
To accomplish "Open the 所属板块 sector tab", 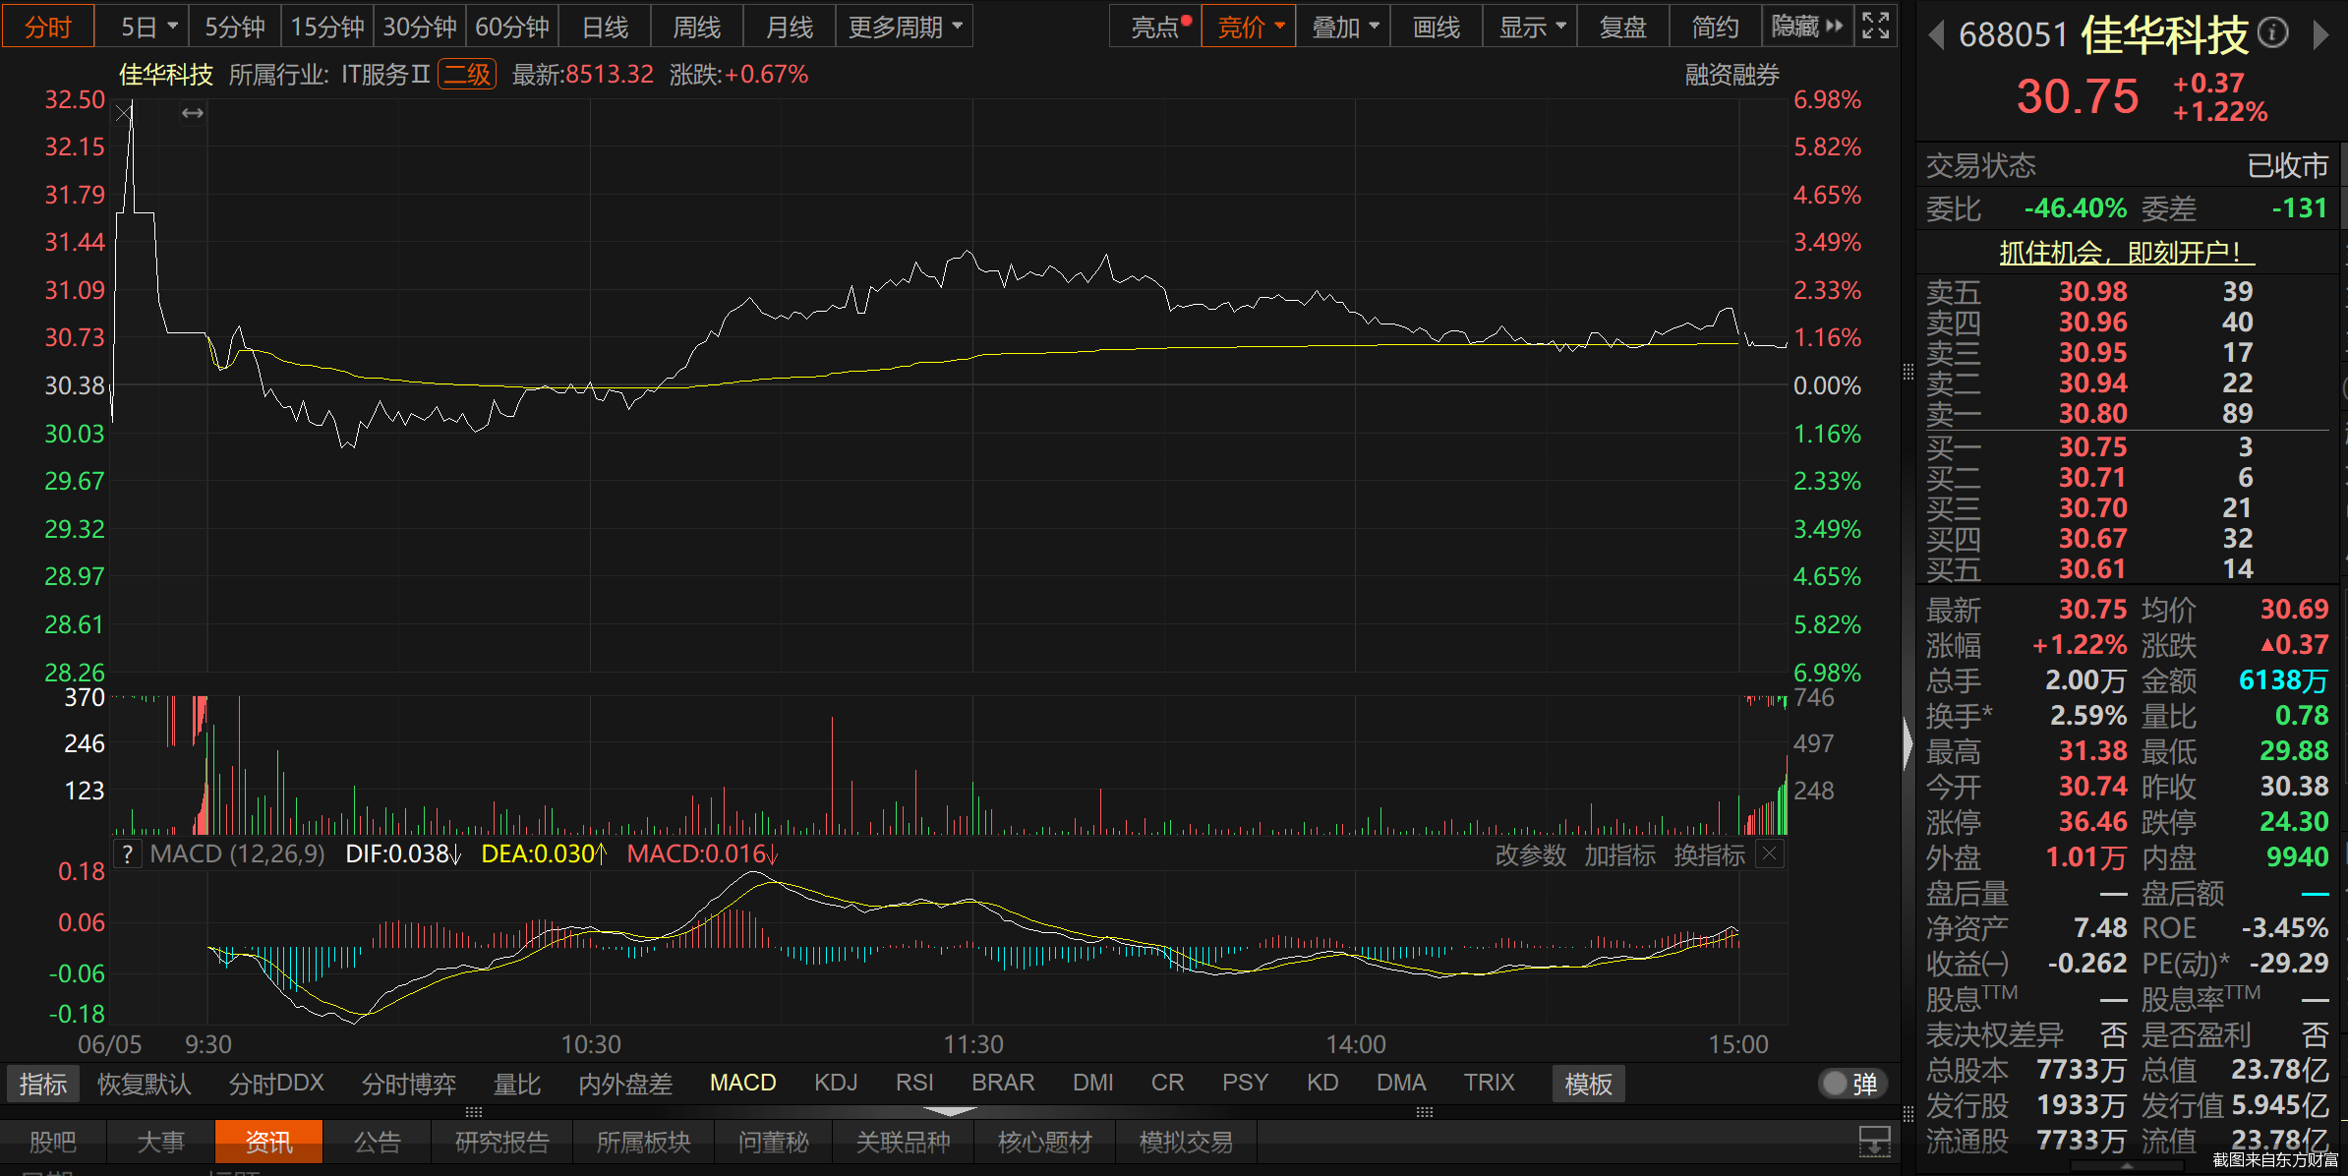I will click(x=644, y=1142).
